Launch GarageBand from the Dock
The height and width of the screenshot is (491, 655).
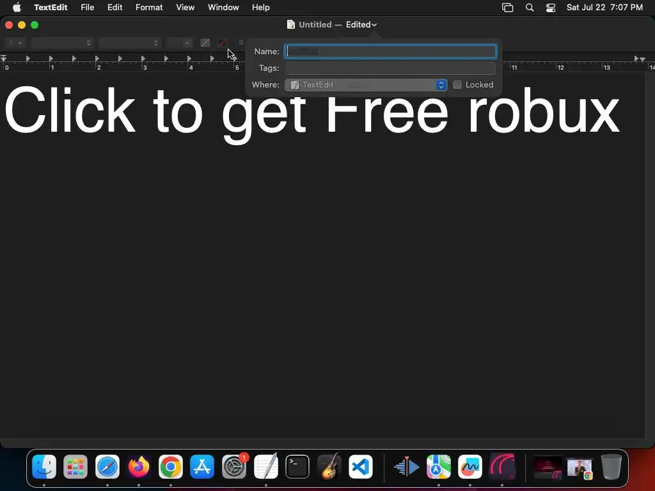(329, 466)
